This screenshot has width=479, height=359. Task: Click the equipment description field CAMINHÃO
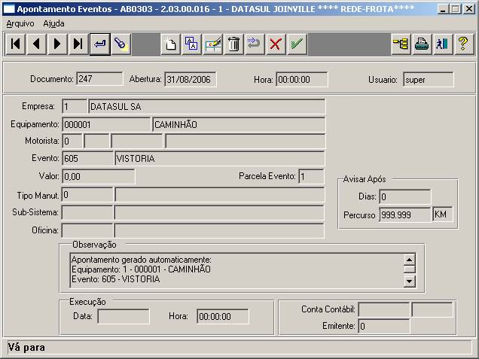[239, 124]
